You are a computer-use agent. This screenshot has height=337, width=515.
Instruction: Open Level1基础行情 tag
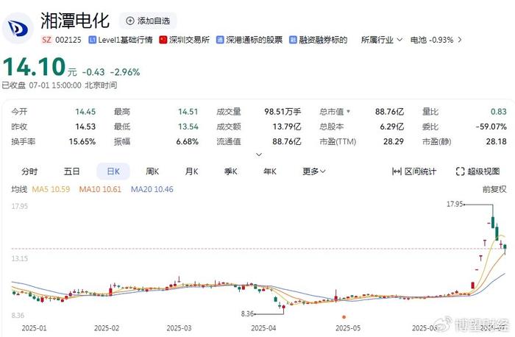point(121,40)
